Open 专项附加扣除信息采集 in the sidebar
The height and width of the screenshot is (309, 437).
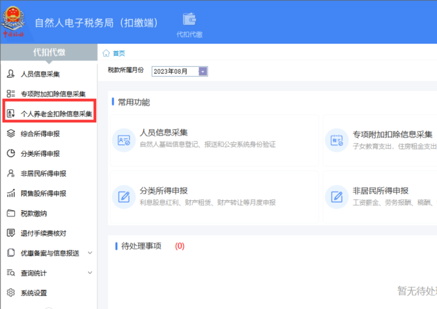[x=53, y=94]
